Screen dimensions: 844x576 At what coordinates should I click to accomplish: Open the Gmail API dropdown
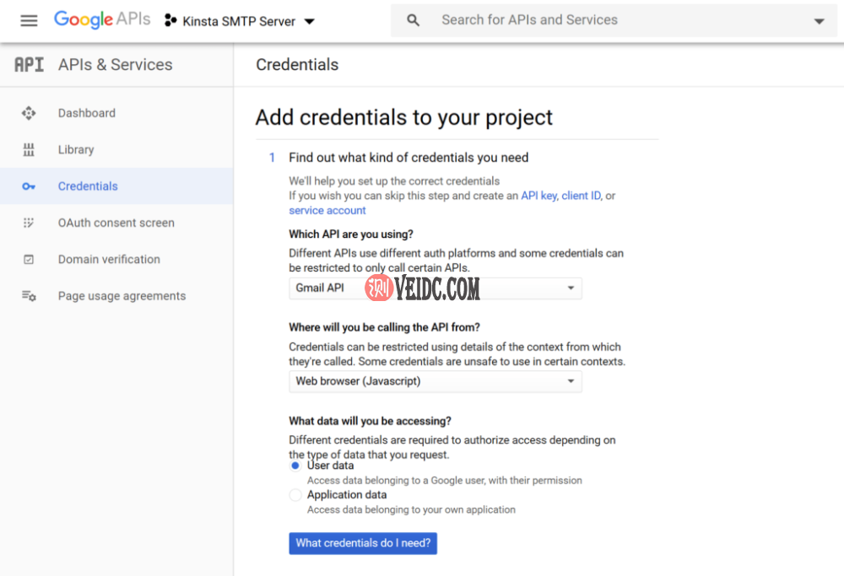pyautogui.click(x=435, y=288)
